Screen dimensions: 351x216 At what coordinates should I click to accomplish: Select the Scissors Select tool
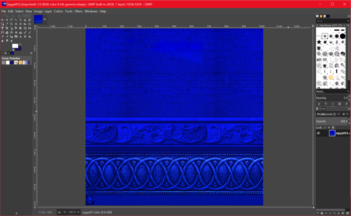click(25, 20)
